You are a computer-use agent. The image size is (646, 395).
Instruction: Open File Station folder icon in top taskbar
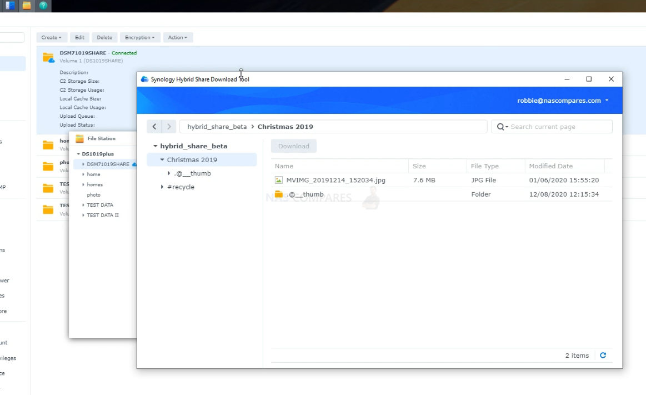tap(26, 6)
